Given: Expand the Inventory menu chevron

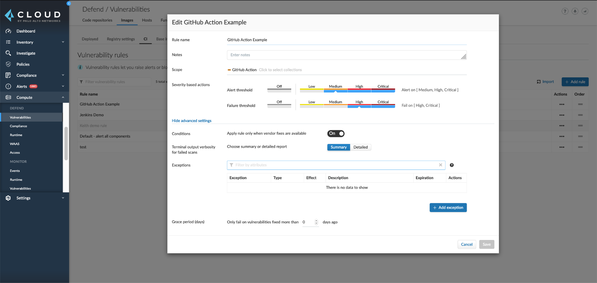Looking at the screenshot, I should click(x=63, y=42).
